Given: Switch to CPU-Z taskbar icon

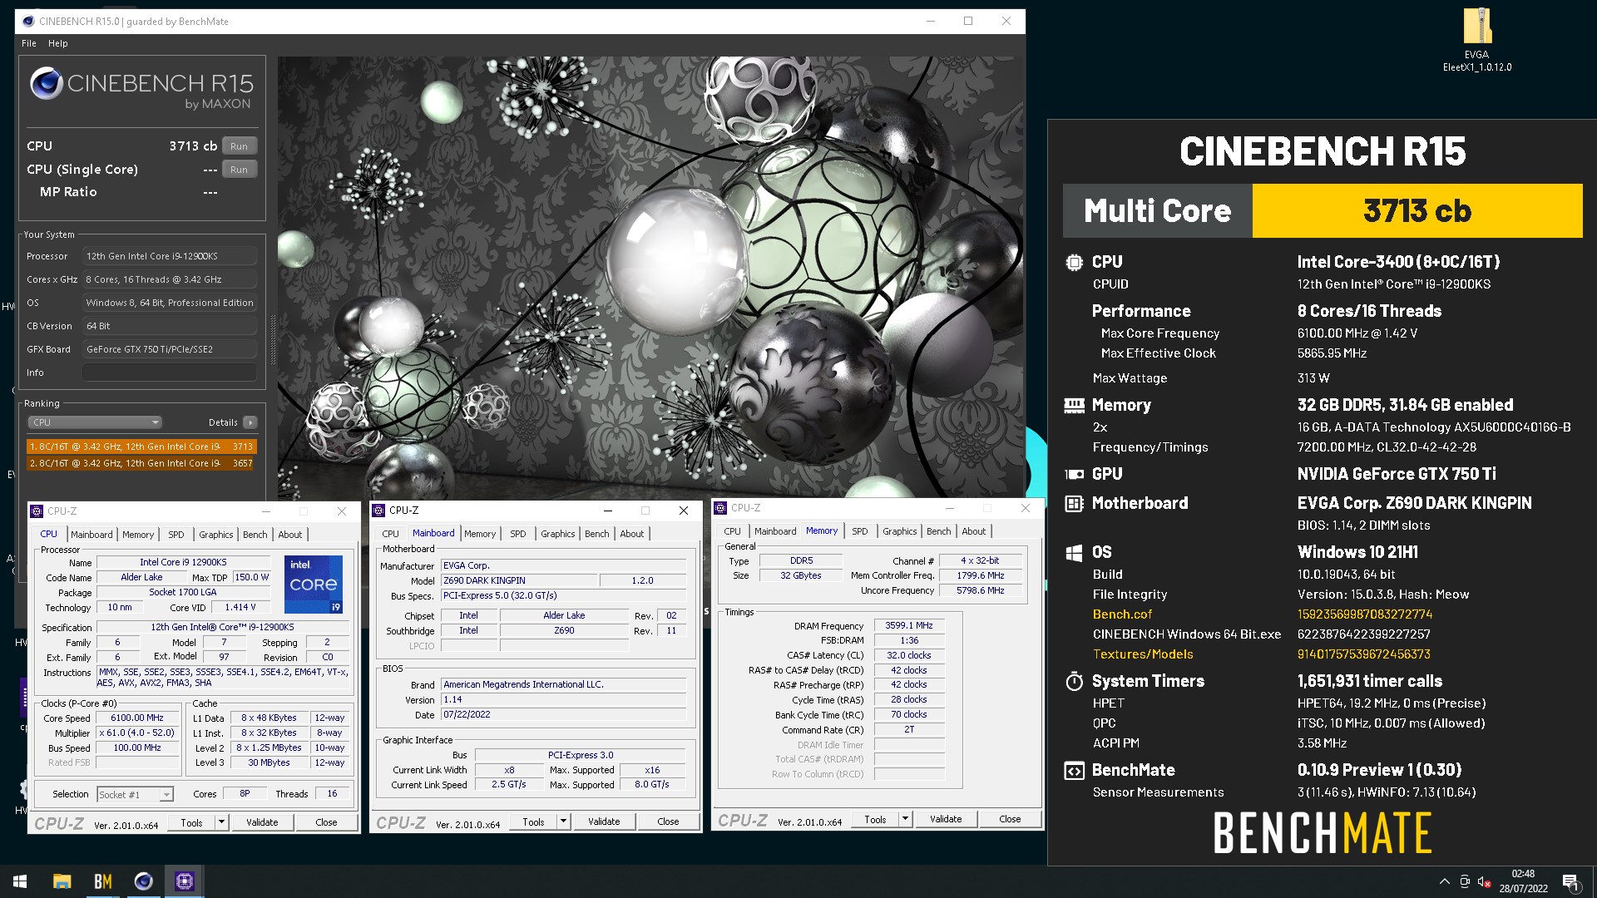Looking at the screenshot, I should (x=184, y=881).
